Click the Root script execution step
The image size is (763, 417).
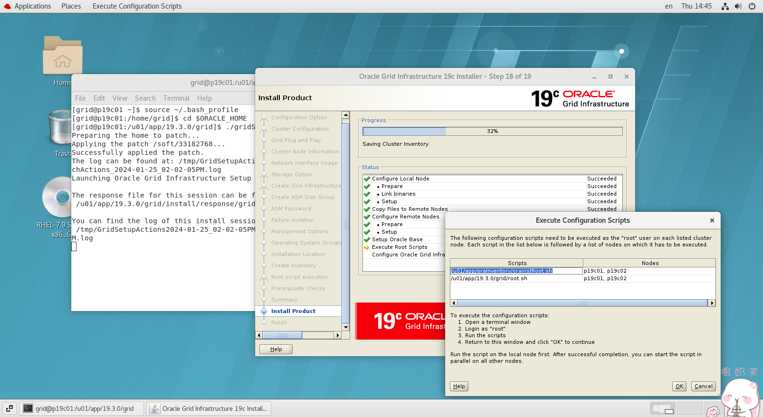click(x=299, y=277)
